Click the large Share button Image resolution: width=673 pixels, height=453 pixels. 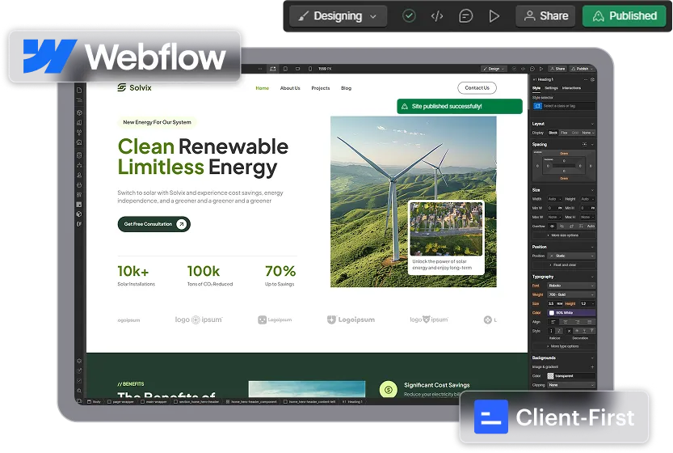point(545,16)
